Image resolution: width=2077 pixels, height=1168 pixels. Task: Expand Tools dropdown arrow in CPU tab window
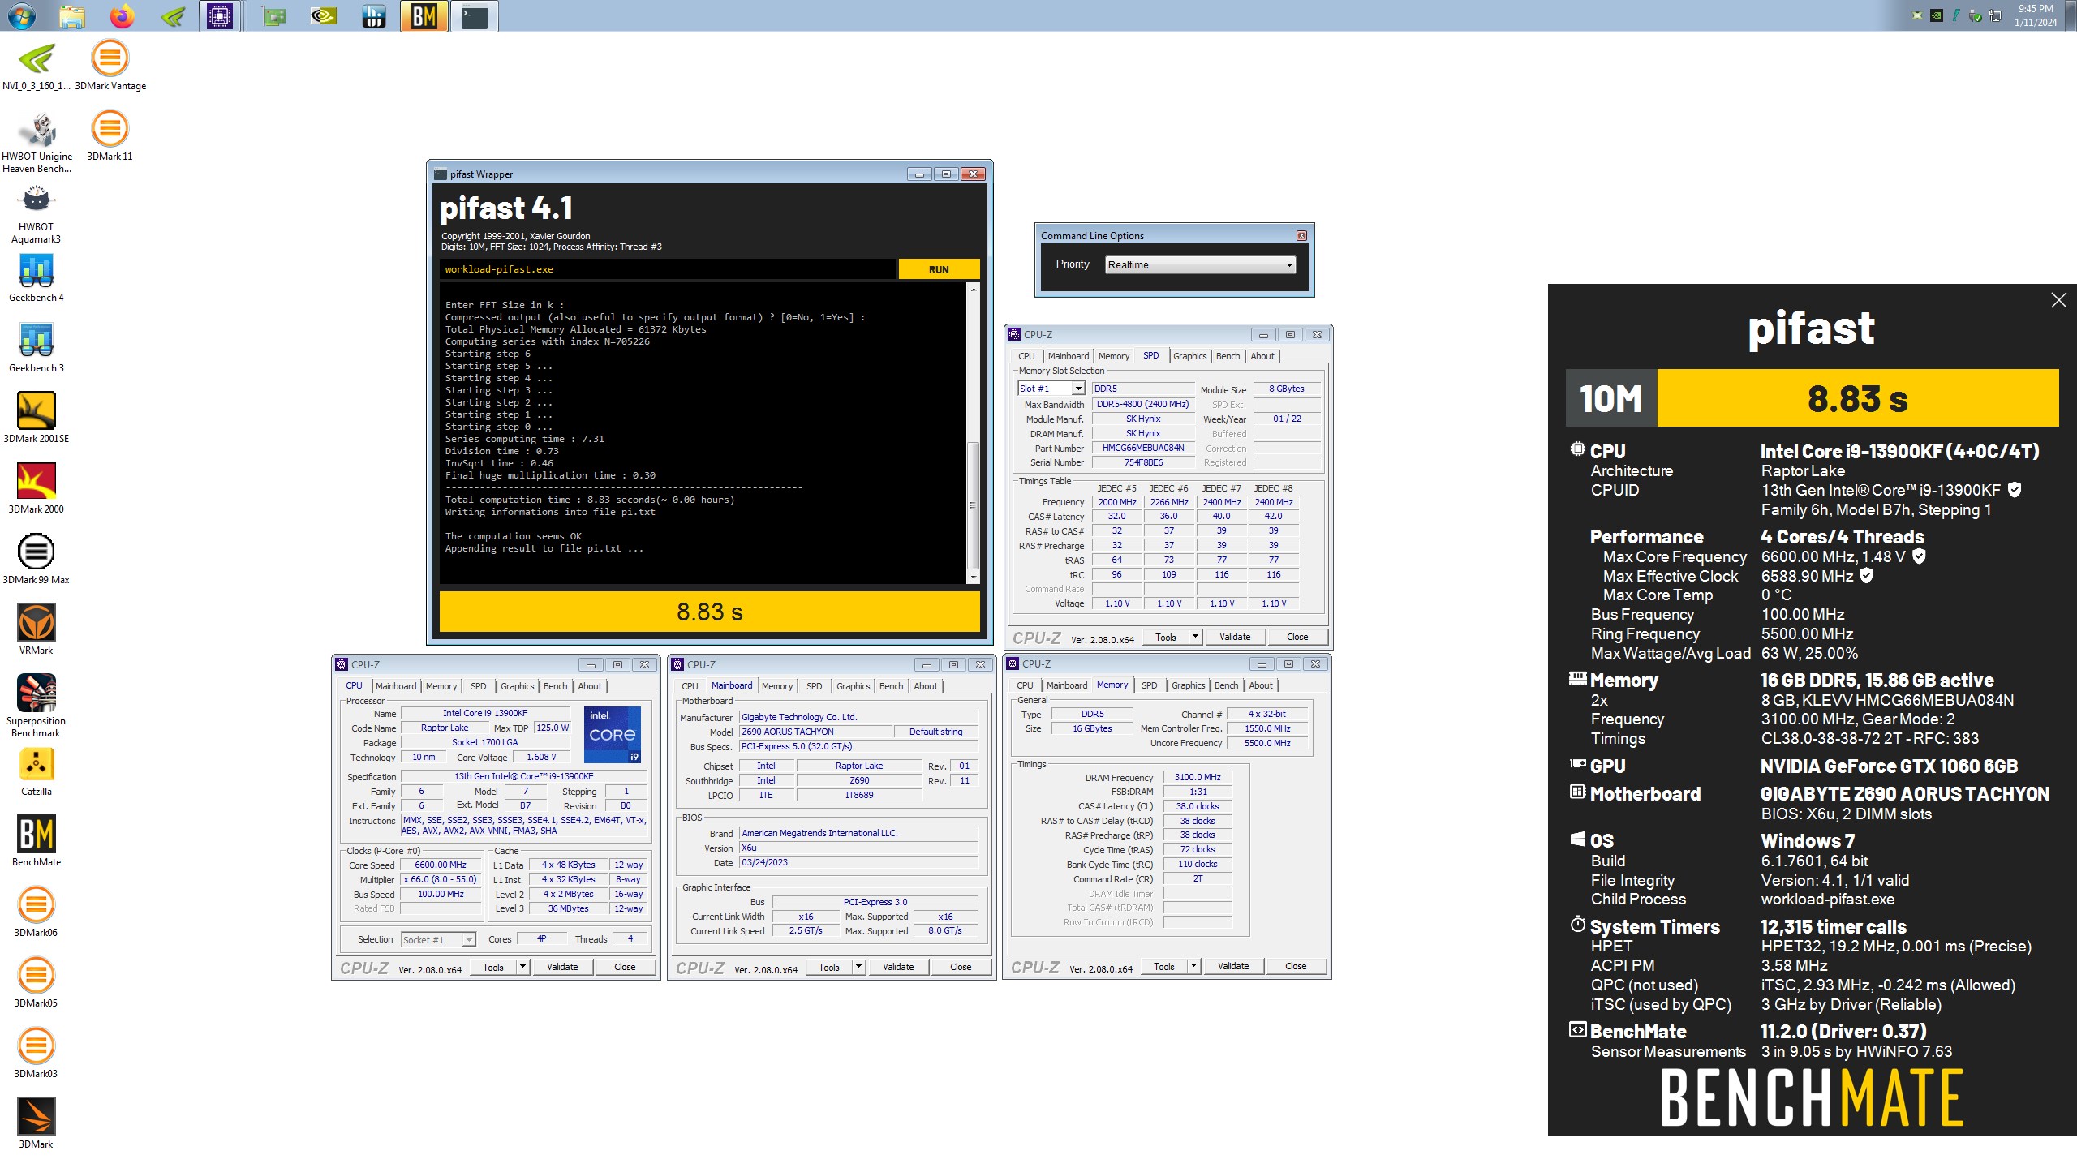tap(522, 967)
